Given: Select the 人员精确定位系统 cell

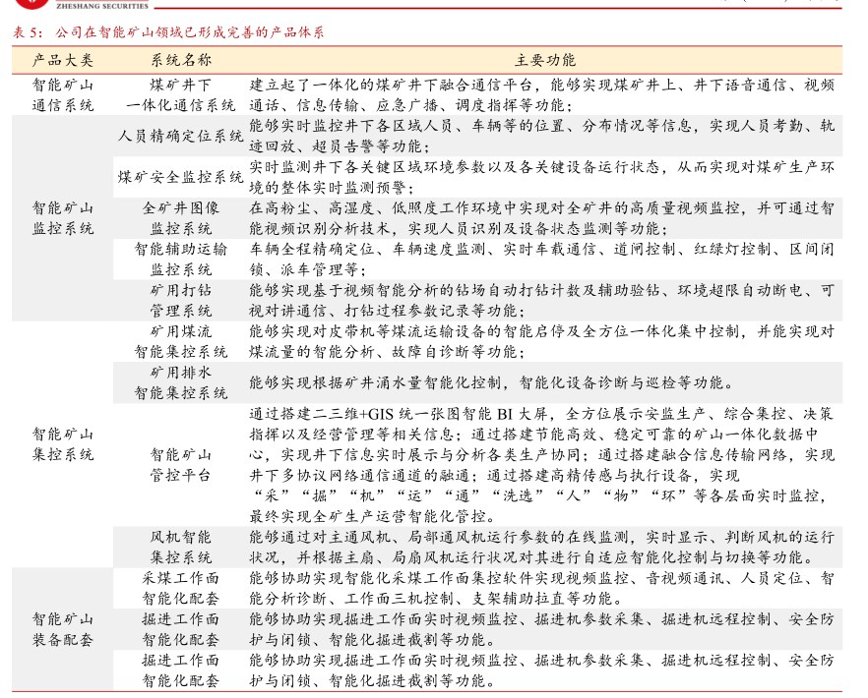Looking at the screenshot, I should [x=180, y=136].
